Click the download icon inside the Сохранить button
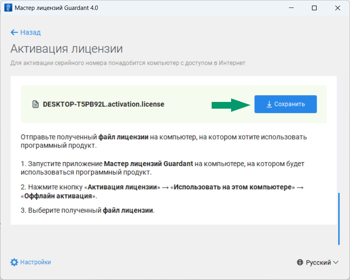The image size is (350, 280). pos(268,104)
